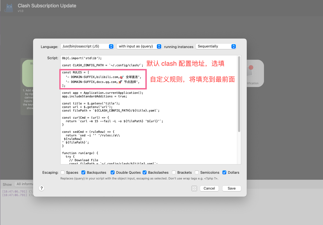323x225 pixels.
Task: Click the Clash Subscription Update workflow icon
Action: [x=9, y=7]
